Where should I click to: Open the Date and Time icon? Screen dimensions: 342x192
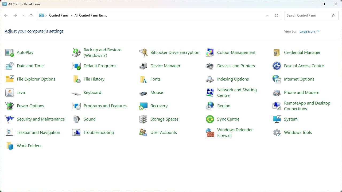[10, 66]
